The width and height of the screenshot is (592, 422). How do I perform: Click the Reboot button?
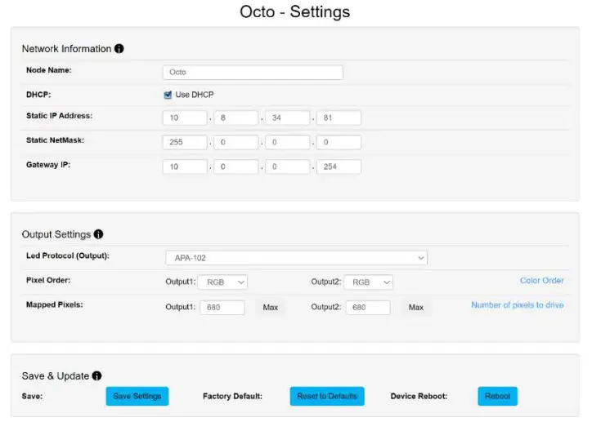point(498,397)
